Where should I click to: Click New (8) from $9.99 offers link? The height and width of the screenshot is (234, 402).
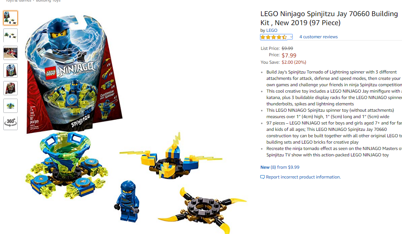280,167
